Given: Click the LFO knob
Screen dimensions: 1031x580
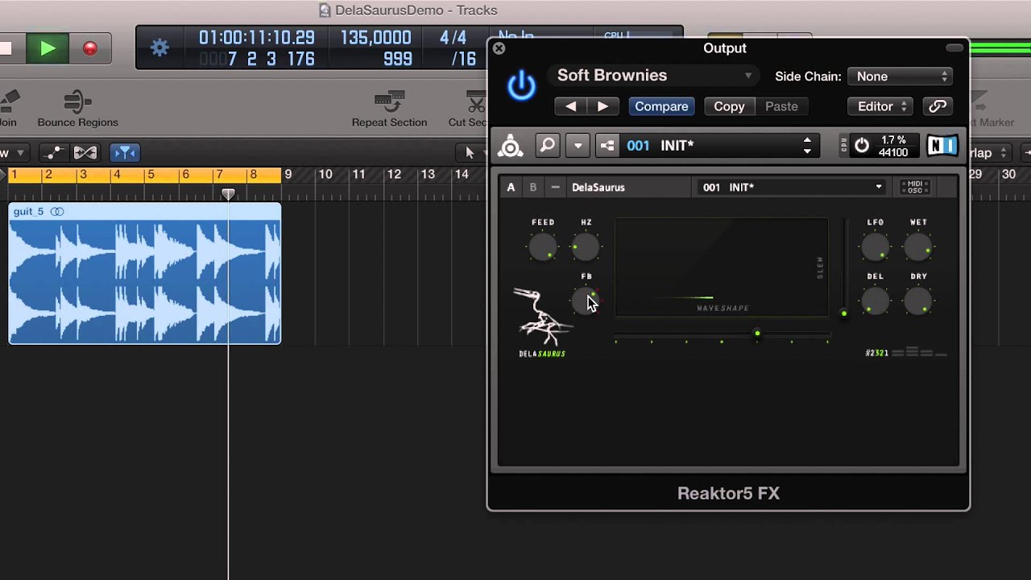Looking at the screenshot, I should (875, 246).
